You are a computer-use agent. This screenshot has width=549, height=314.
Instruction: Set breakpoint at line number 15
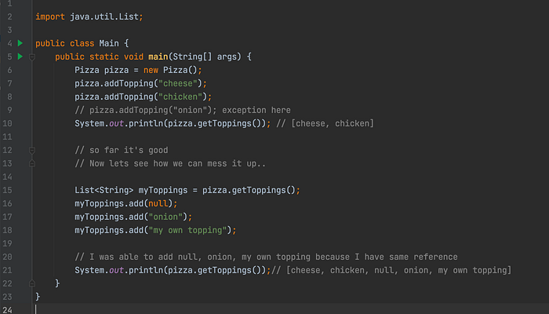coord(7,190)
